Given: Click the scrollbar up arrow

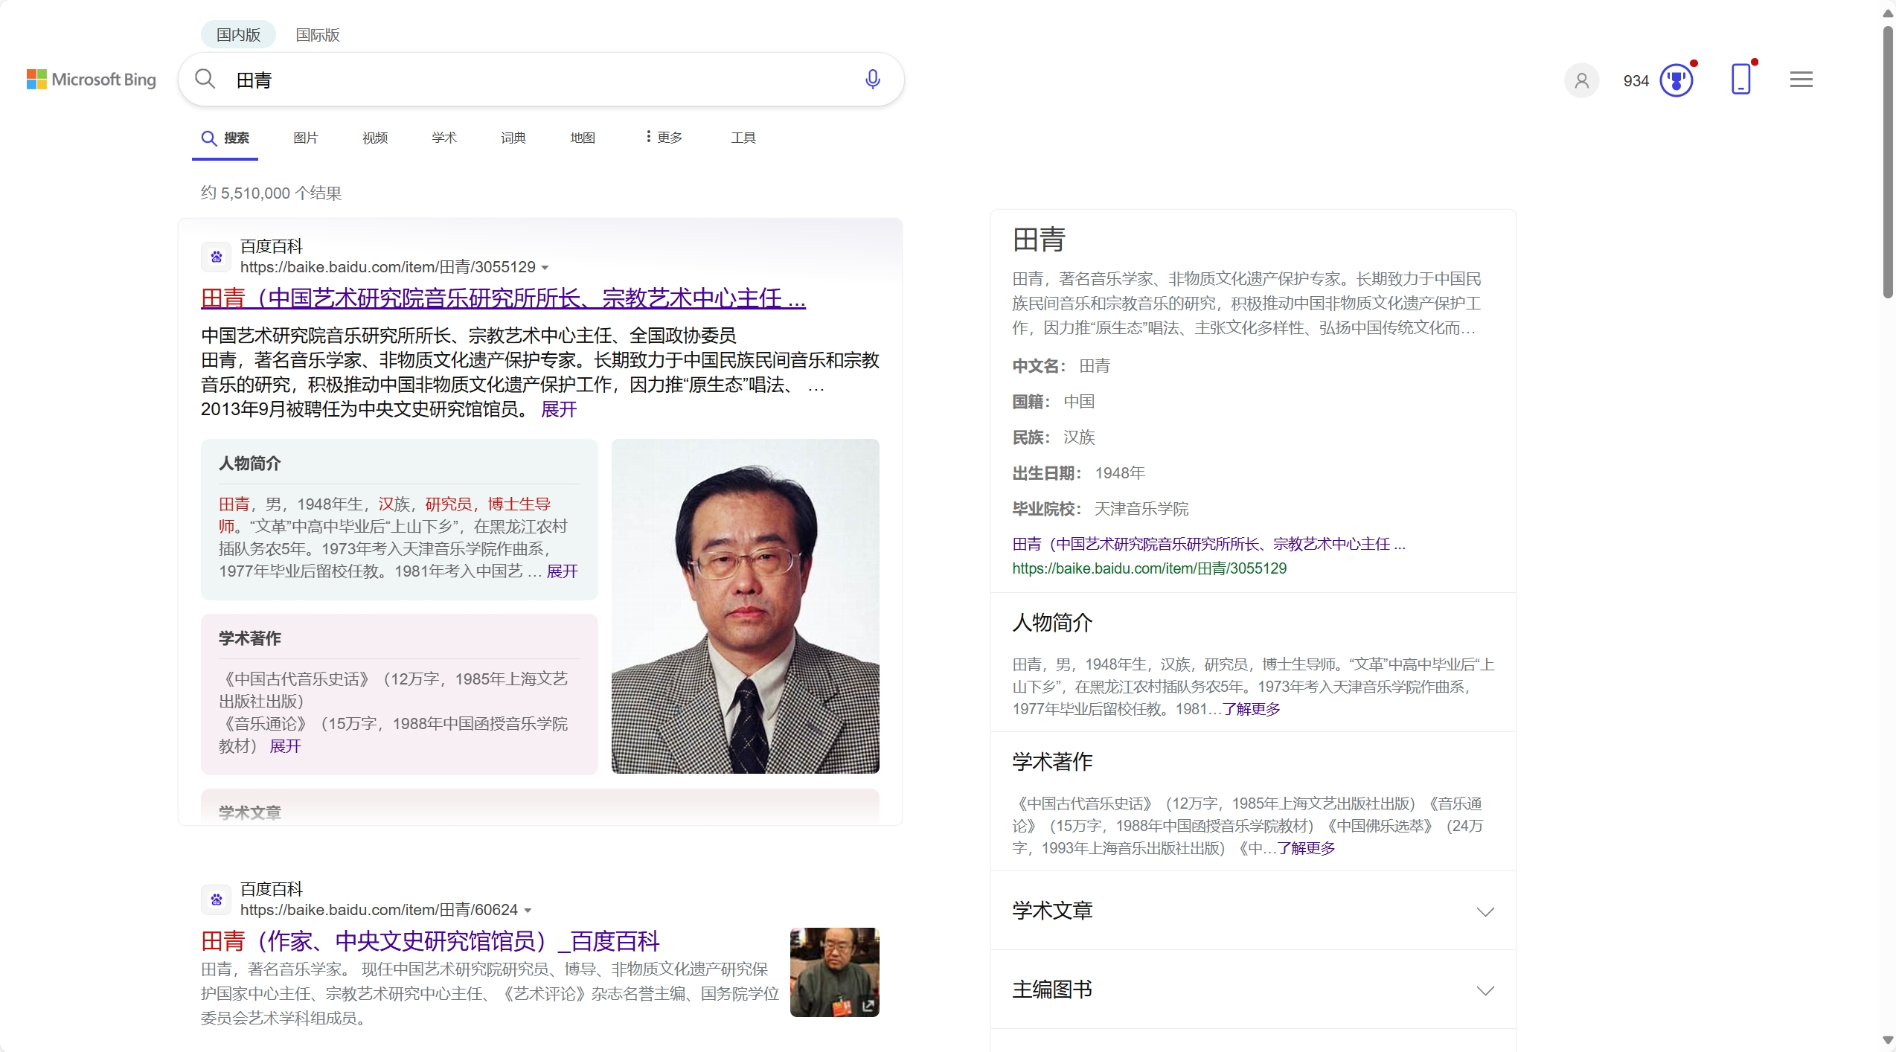Looking at the screenshot, I should [1888, 12].
